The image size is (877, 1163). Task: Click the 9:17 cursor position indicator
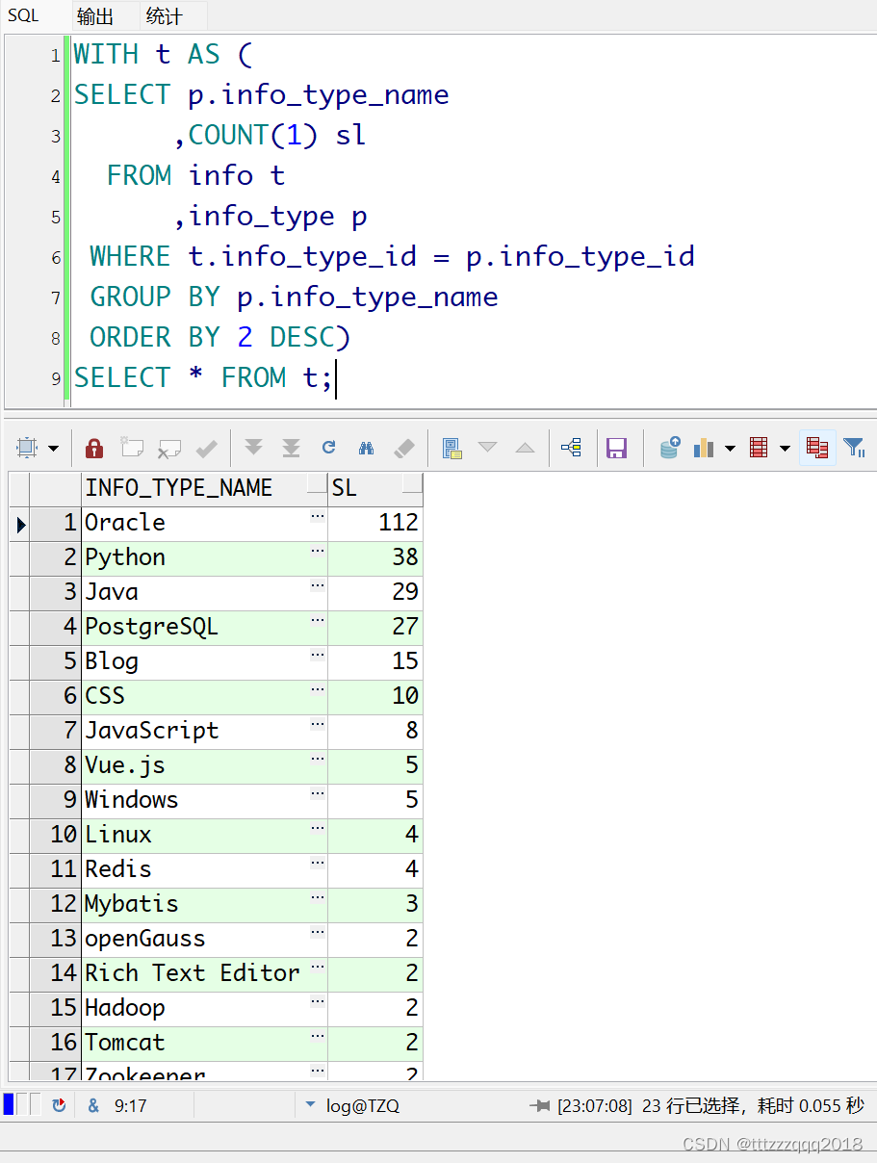(x=130, y=1105)
